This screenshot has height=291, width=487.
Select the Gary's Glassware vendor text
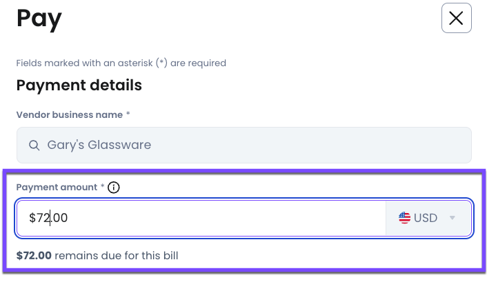[x=99, y=145]
